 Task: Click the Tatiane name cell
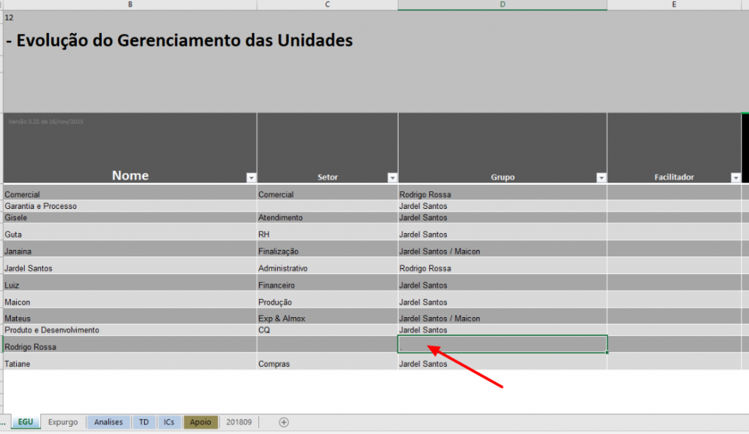[130, 362]
